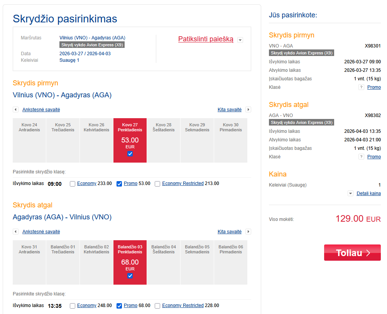Select Kovo 26 Ketvirtadienis date tab

(96, 140)
